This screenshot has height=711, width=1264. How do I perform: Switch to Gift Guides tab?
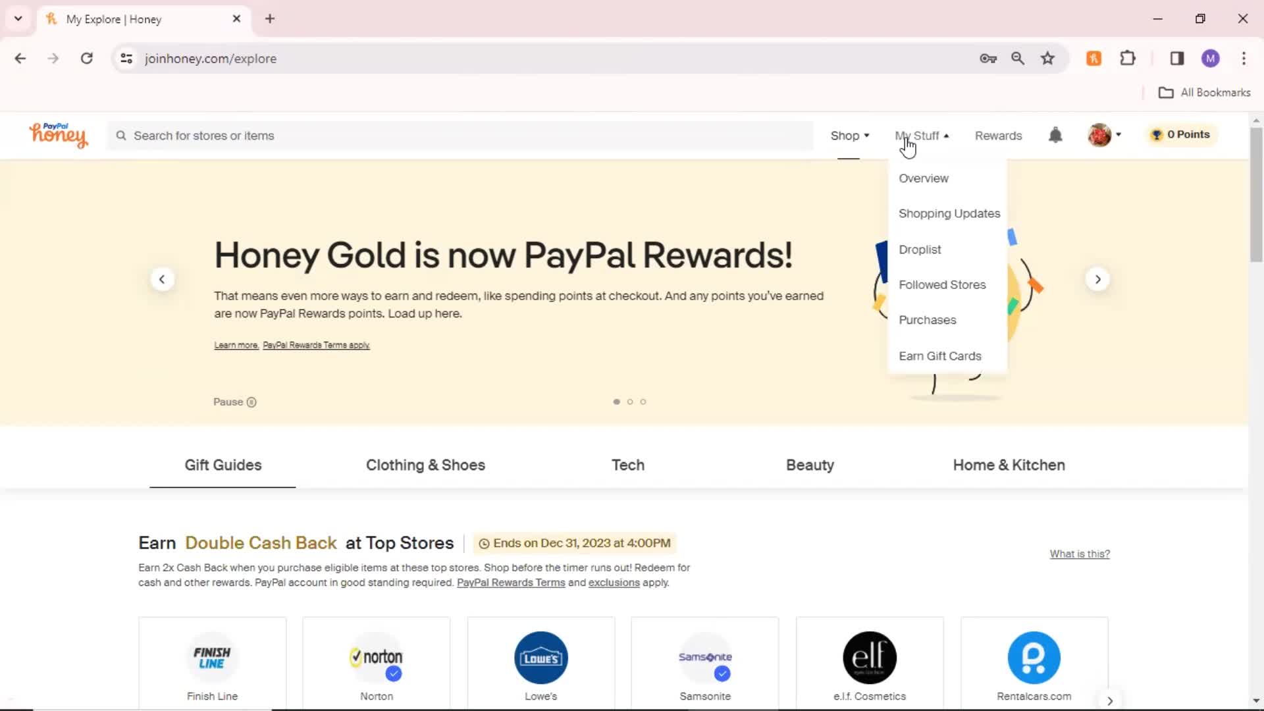223,465
